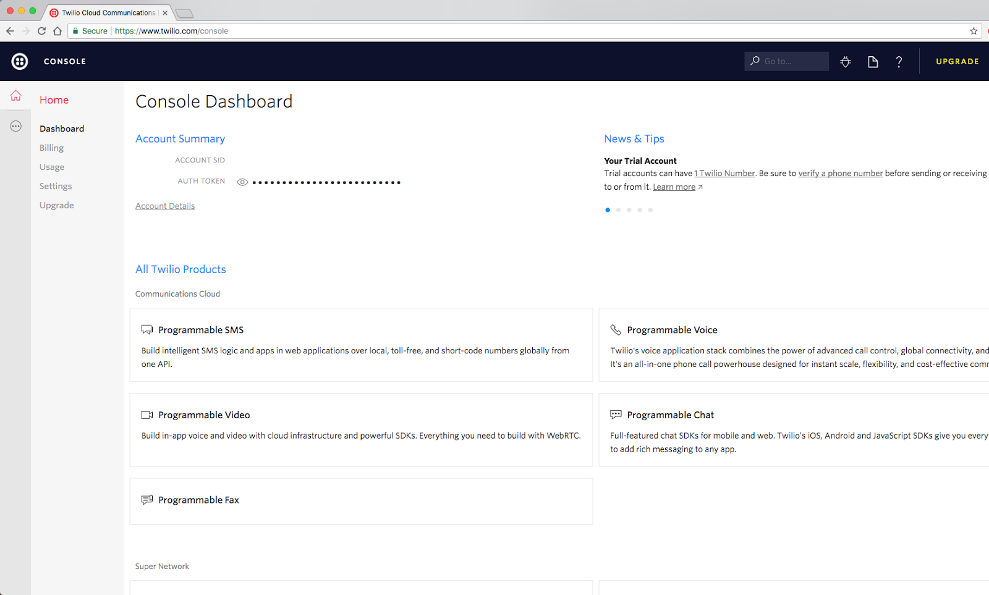The image size is (989, 595).
Task: Click the Console Dashboard title
Action: coord(214,101)
